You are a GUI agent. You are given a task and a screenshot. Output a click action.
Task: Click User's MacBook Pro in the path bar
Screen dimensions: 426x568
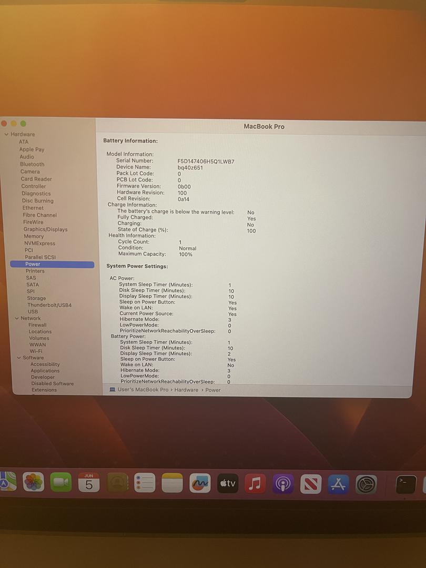[143, 390]
